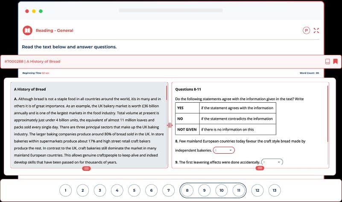Go to question 1
Viewport: 342px width, 202px height.
coord(65,190)
